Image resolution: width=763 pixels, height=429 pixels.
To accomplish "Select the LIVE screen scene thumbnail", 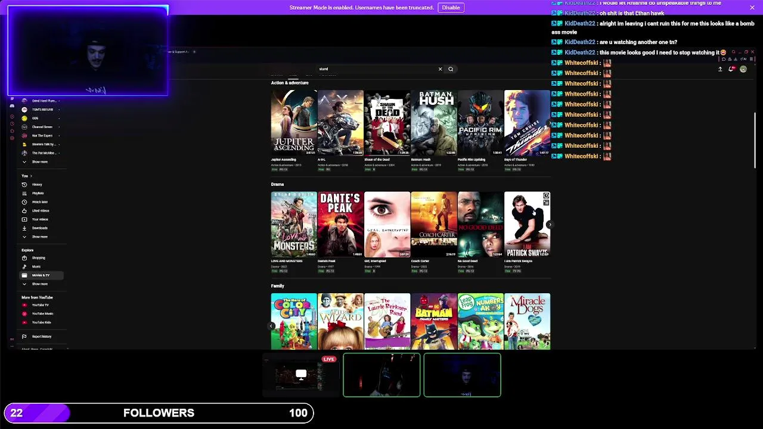I will click(x=301, y=375).
